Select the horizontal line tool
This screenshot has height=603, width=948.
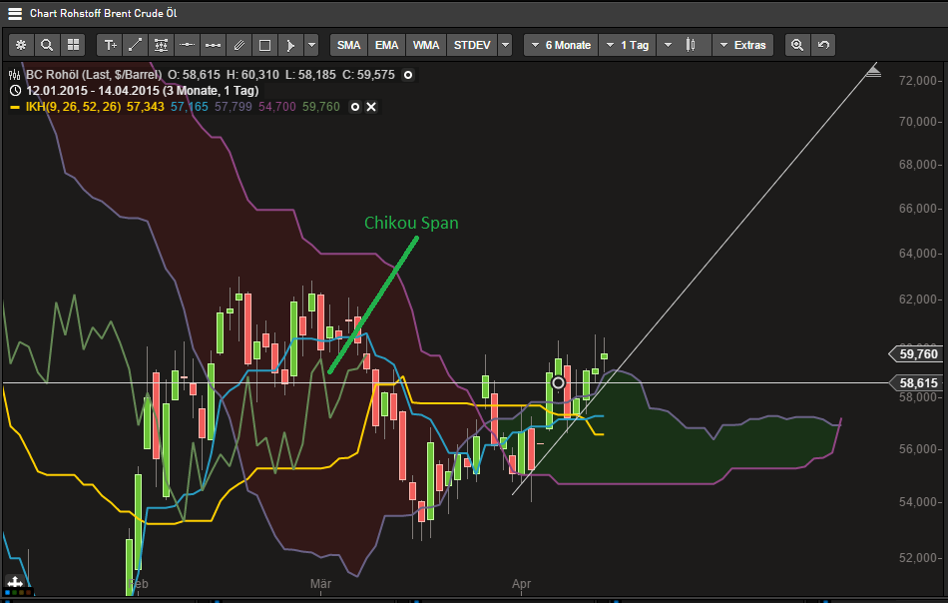[x=187, y=45]
